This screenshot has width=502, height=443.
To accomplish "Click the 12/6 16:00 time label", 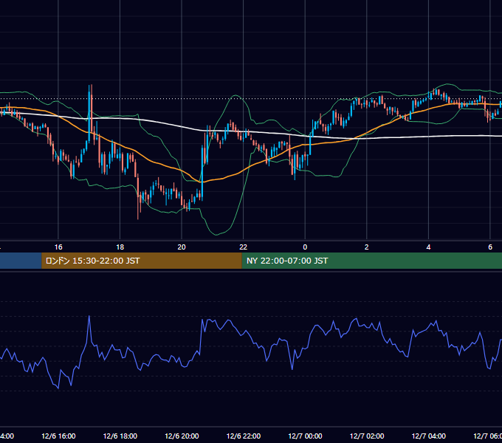I will [58, 436].
